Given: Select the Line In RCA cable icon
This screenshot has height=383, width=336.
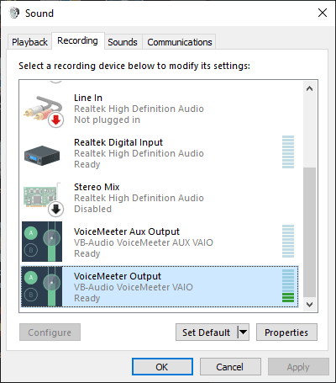Looking at the screenshot, I should [x=43, y=109].
